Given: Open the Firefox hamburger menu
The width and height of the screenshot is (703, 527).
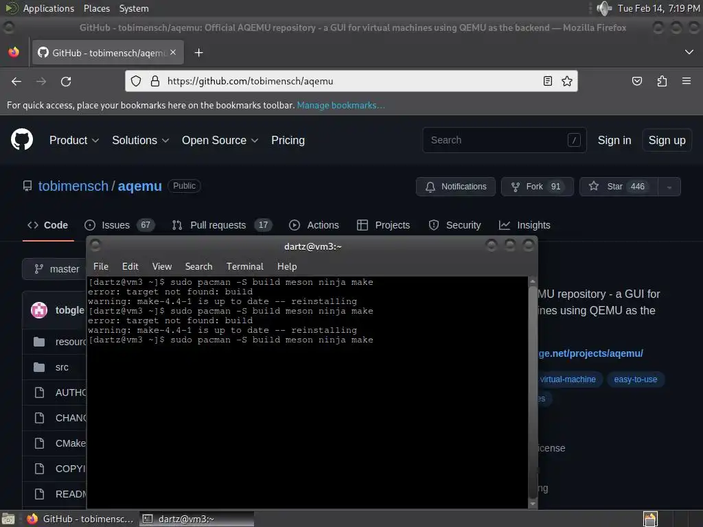Looking at the screenshot, I should pyautogui.click(x=687, y=81).
